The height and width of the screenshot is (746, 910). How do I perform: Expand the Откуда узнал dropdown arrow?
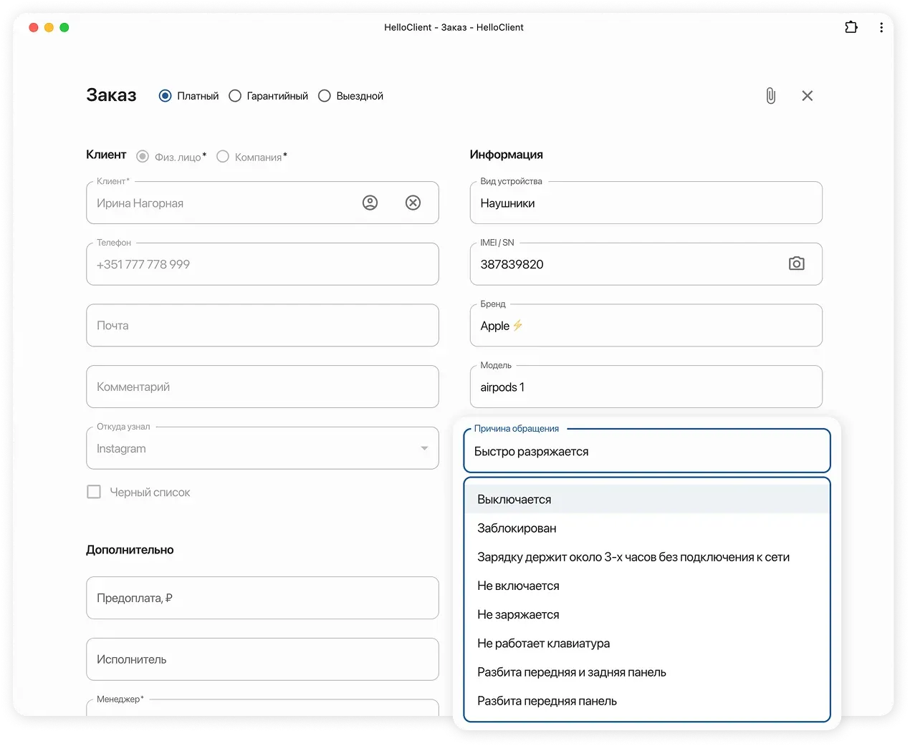pos(424,448)
